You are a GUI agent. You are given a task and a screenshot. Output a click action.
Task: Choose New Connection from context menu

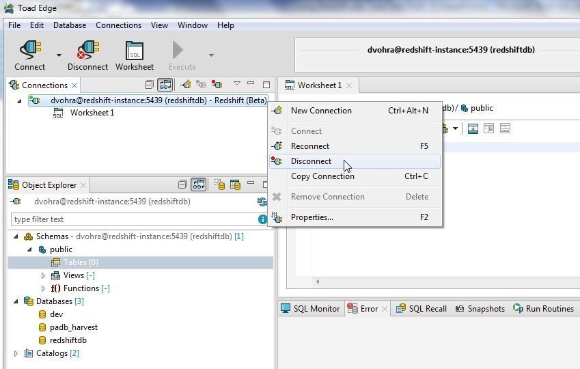click(x=355, y=111)
